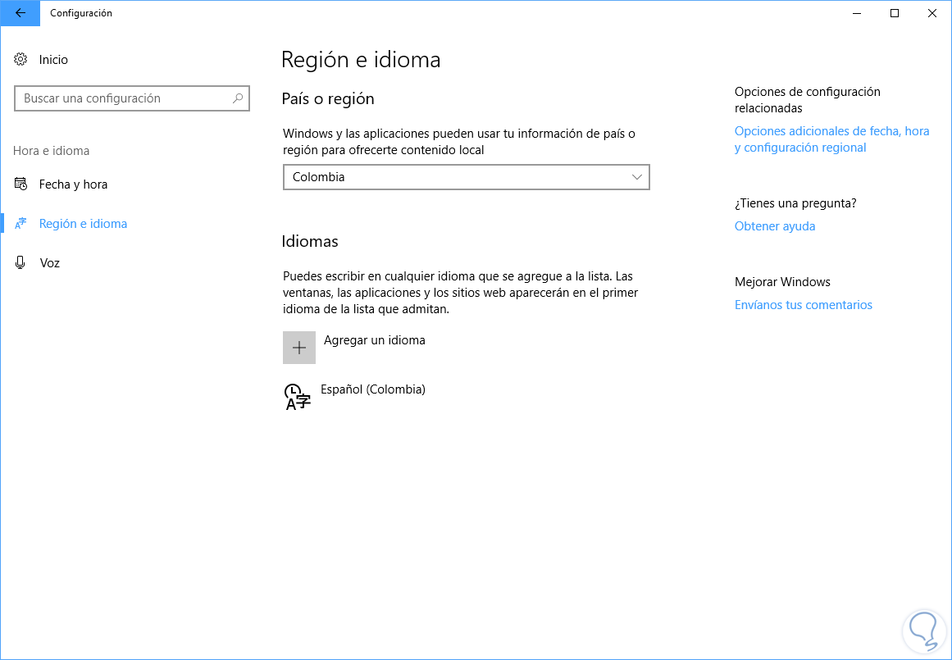Open Opciones adicionales de fecha, hora link

[831, 139]
